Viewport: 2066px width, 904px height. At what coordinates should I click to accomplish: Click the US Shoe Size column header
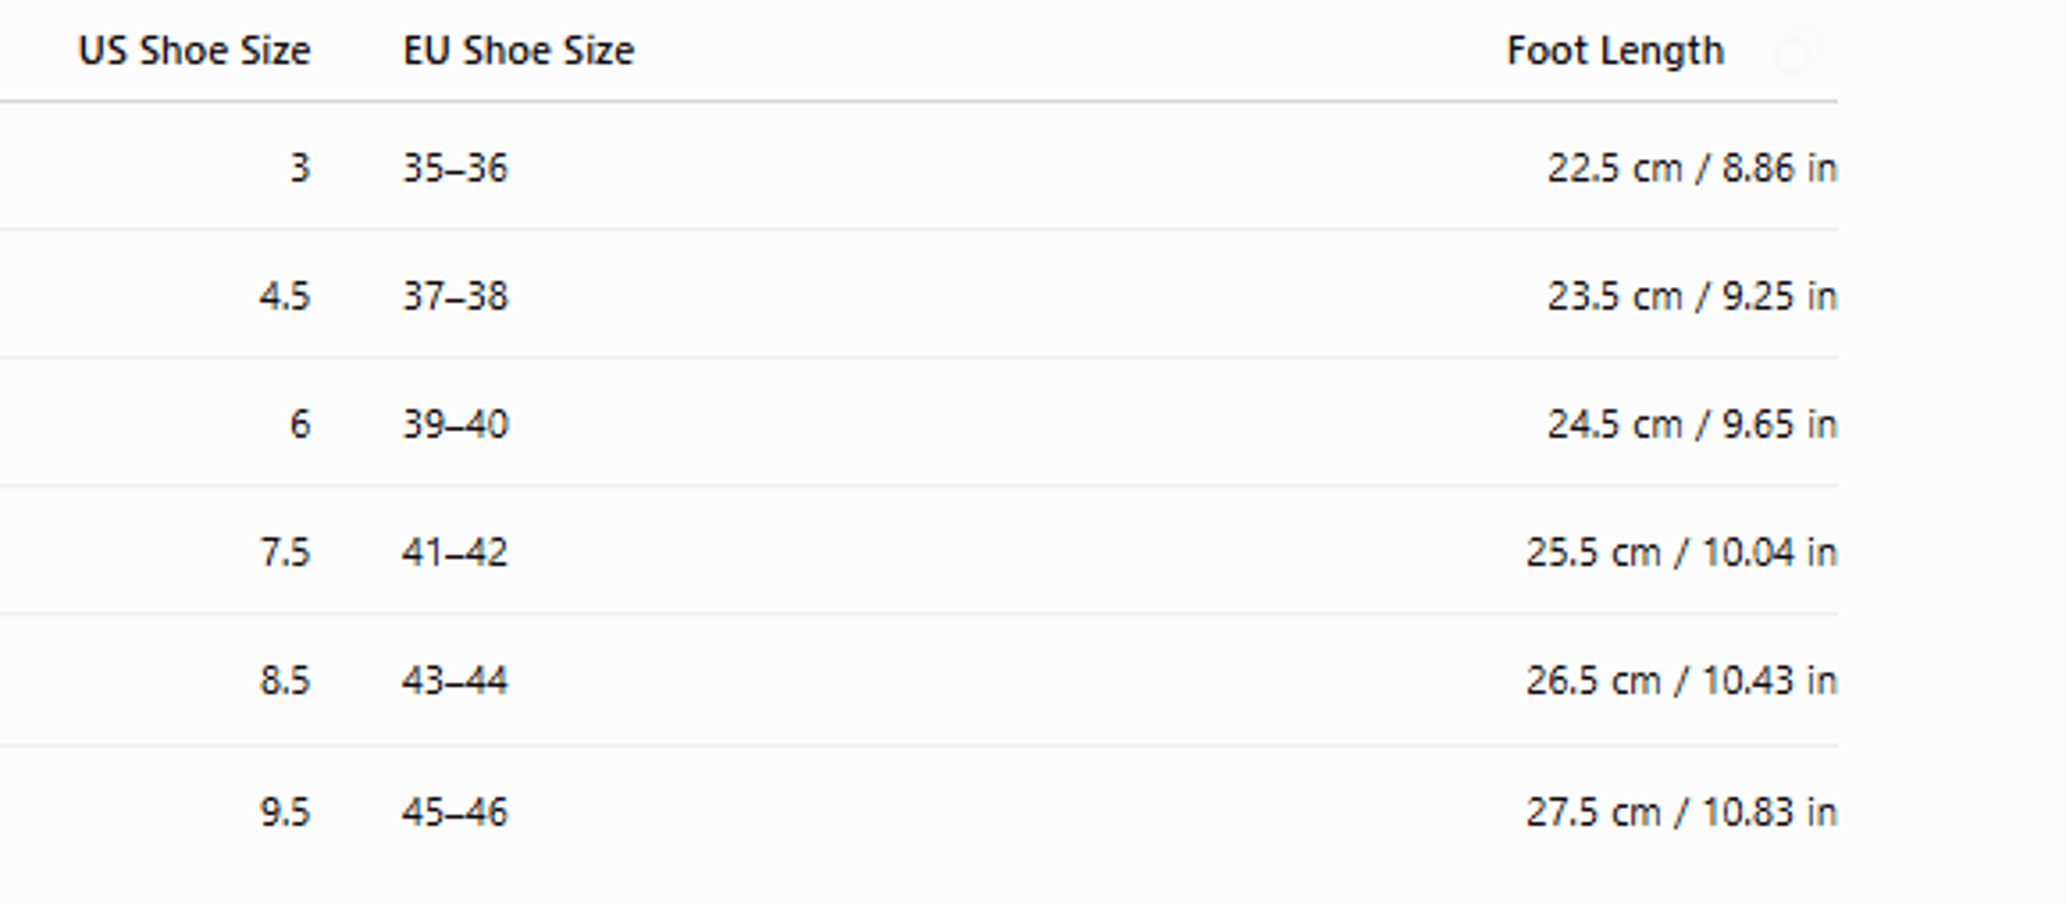click(195, 51)
